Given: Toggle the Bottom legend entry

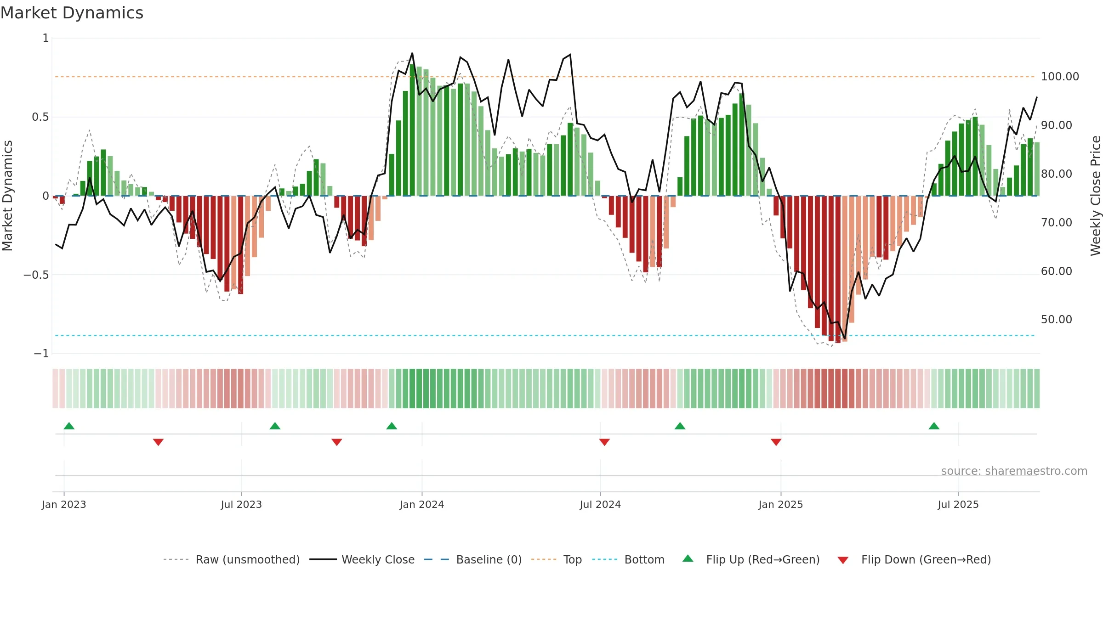Looking at the screenshot, I should [x=628, y=559].
